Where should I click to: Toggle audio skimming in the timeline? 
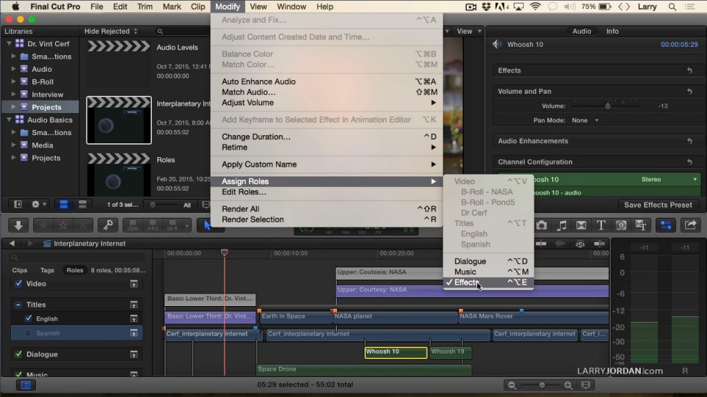pyautogui.click(x=560, y=243)
